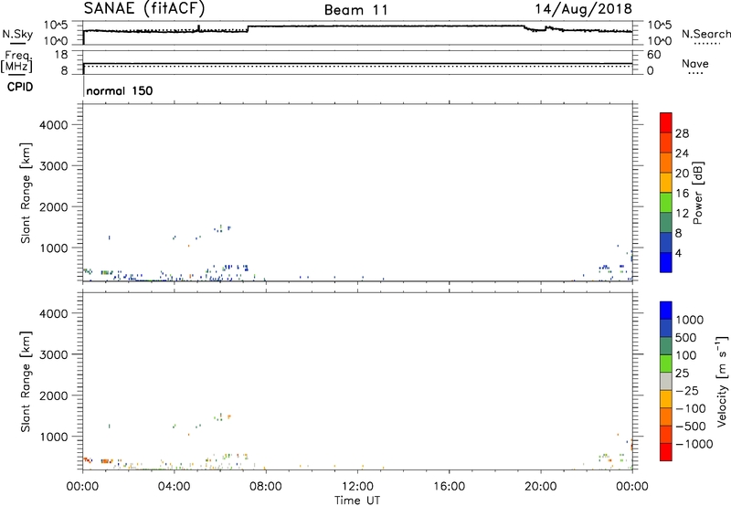Image resolution: width=731 pixels, height=506 pixels.
Task: Click the Time UT axis label
Action: [x=357, y=501]
